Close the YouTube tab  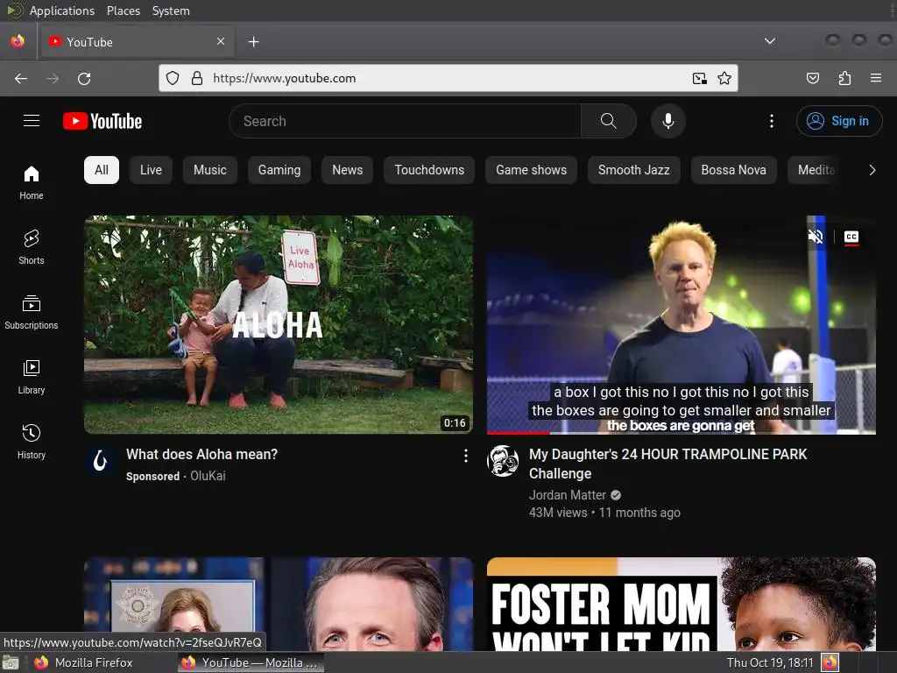coord(221,41)
